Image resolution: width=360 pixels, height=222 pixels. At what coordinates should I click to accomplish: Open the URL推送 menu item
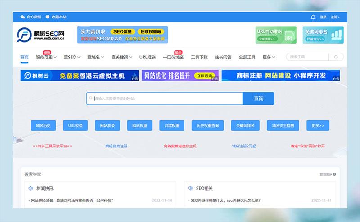pos(148,57)
